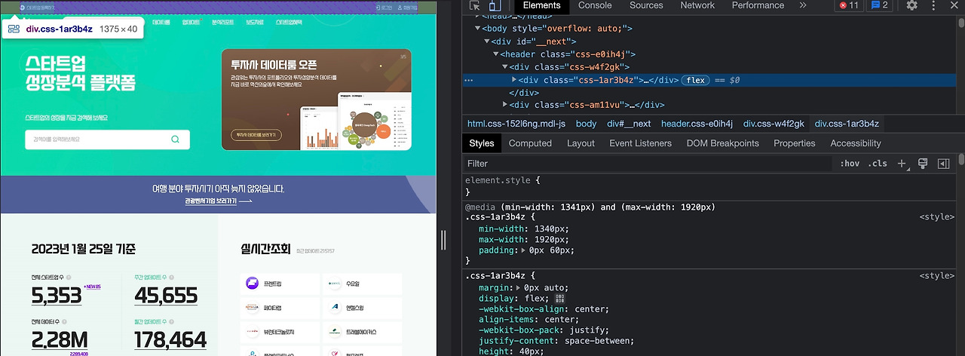Grab the DevTools vertical split divider handle
This screenshot has height=356, width=965.
[x=443, y=239]
